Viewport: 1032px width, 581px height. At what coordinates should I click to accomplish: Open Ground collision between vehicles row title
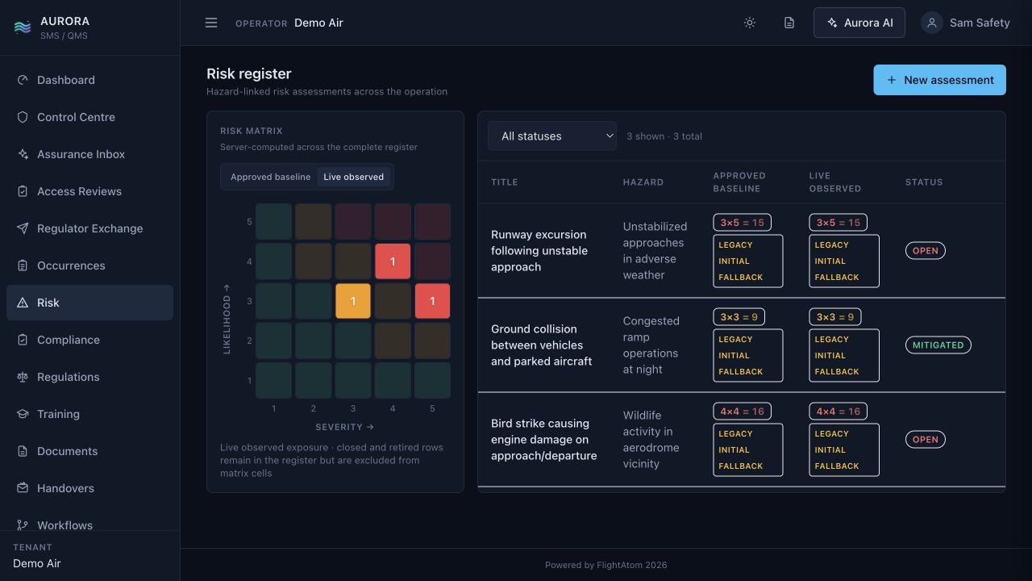click(x=542, y=345)
